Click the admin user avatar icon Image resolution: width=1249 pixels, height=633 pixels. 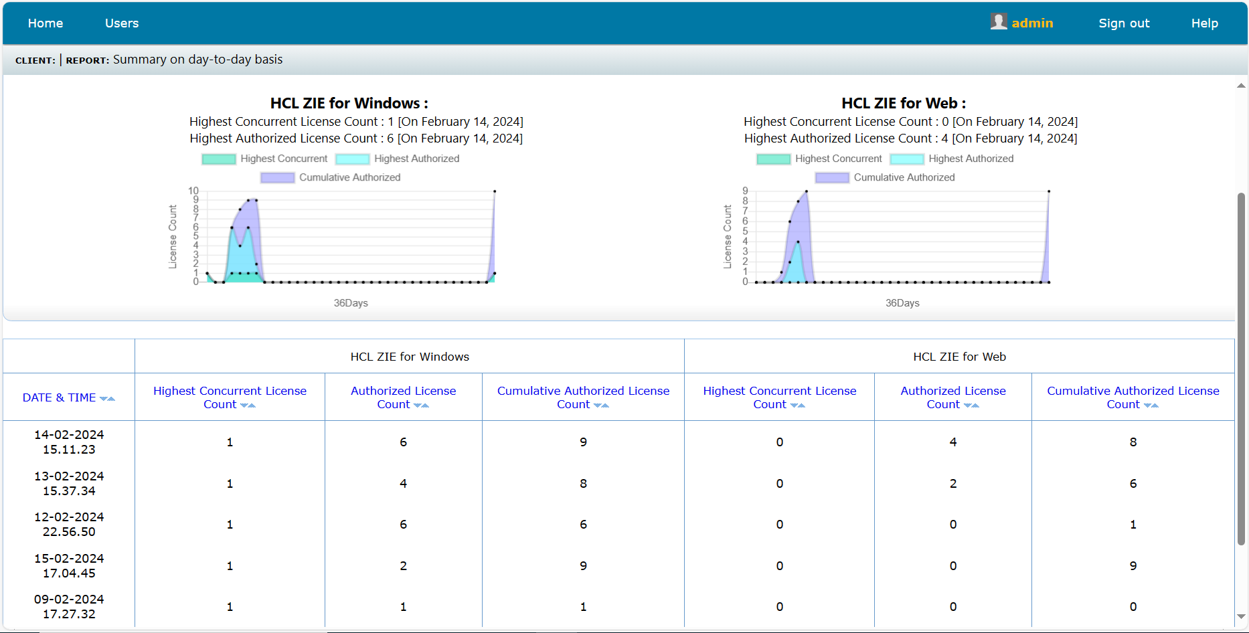[x=999, y=22]
